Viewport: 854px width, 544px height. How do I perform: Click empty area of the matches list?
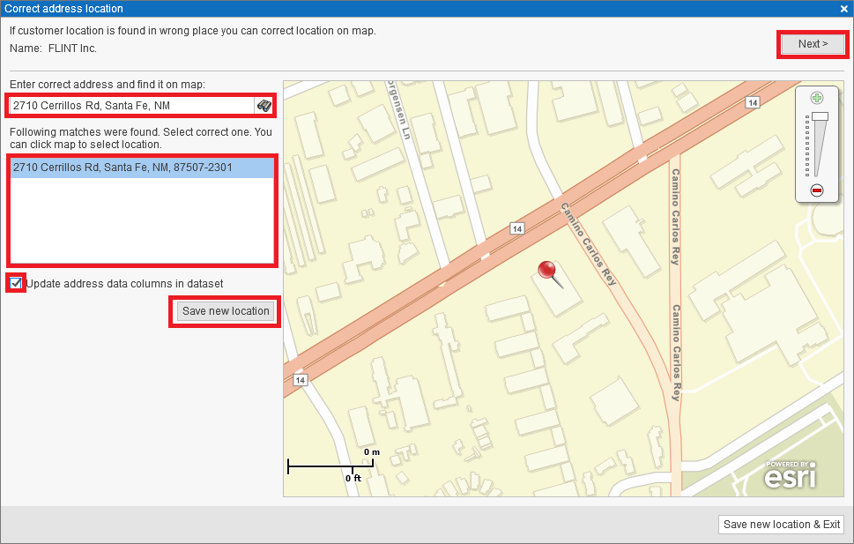tap(141, 220)
